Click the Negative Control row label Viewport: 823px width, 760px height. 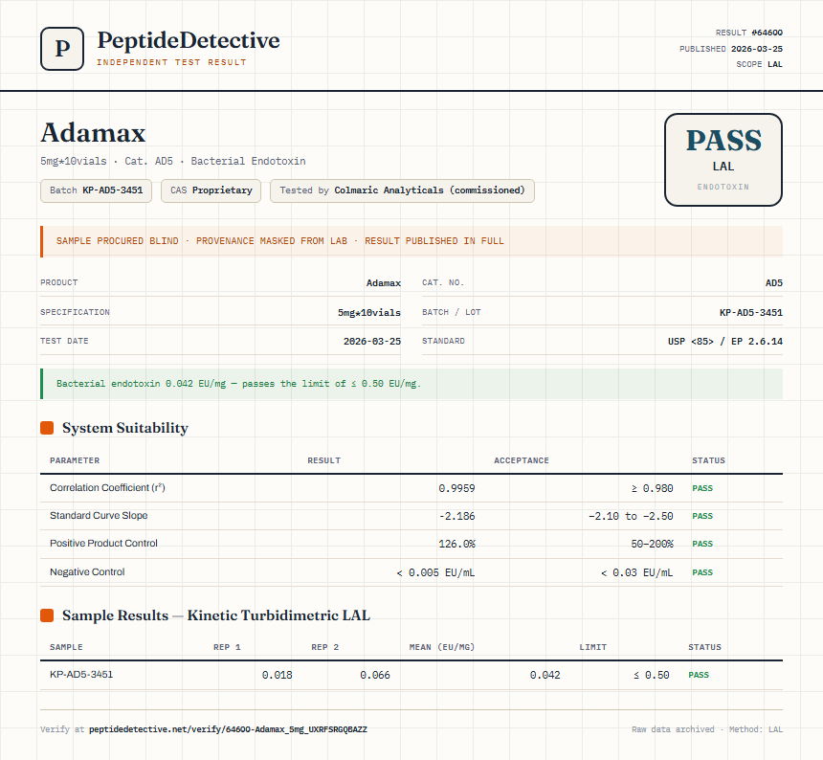click(x=87, y=572)
